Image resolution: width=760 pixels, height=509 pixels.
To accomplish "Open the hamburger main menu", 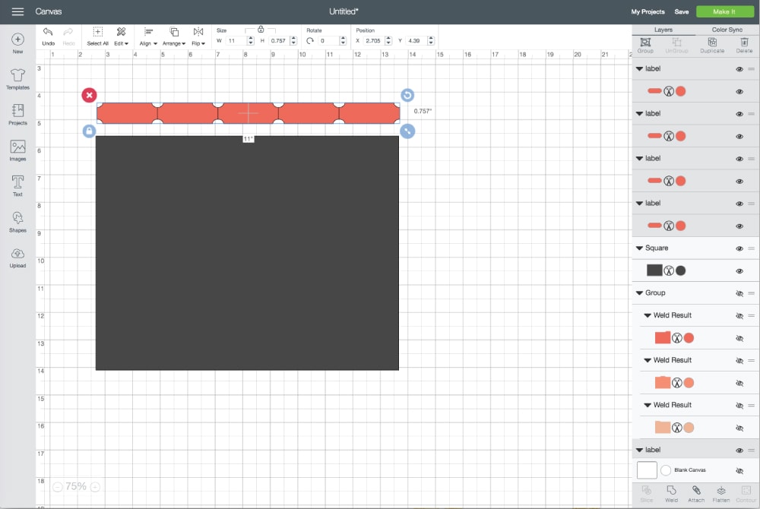I will point(17,11).
